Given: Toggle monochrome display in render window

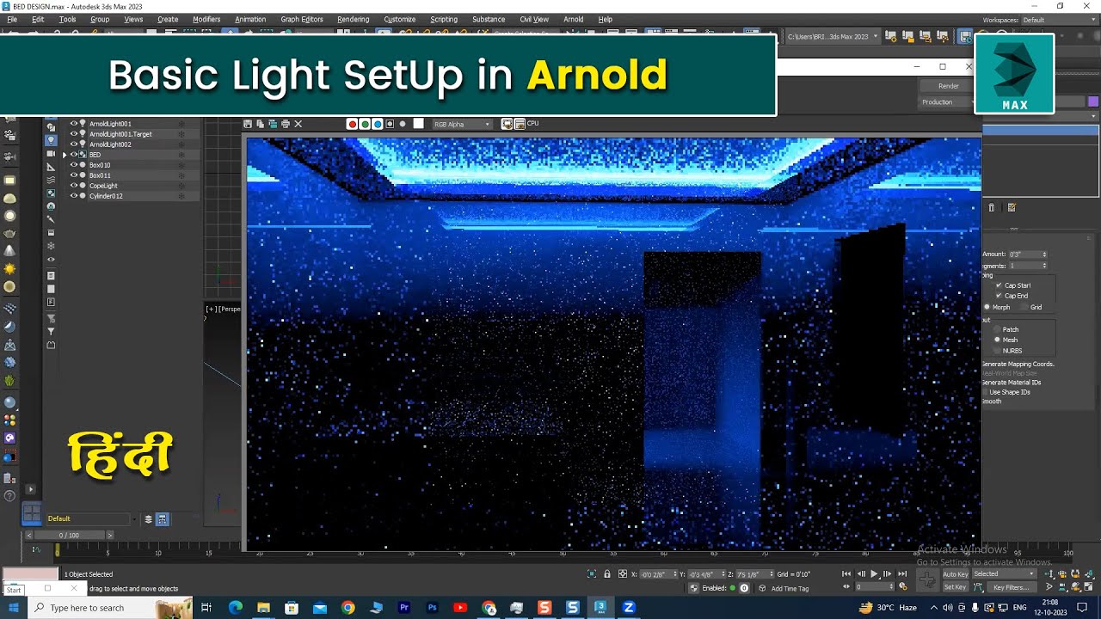Looking at the screenshot, I should click(x=403, y=124).
